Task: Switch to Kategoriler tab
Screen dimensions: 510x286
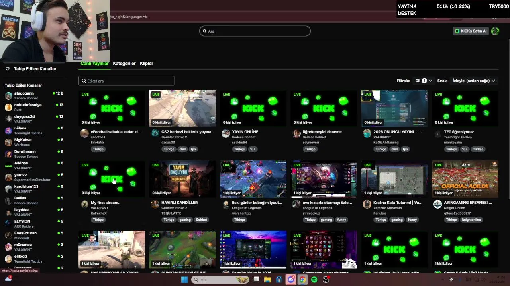Action: point(124,64)
